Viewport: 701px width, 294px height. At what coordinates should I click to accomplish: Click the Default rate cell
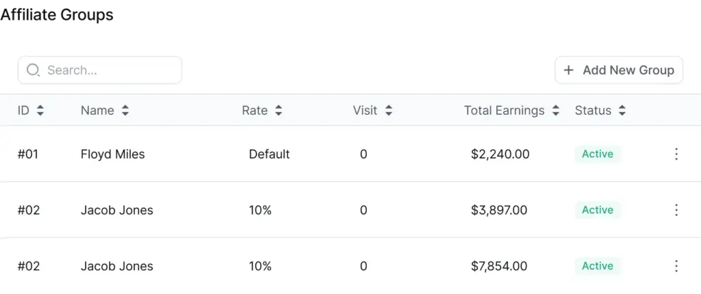coord(269,154)
